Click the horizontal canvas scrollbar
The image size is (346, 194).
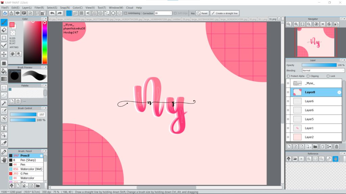click(x=166, y=188)
